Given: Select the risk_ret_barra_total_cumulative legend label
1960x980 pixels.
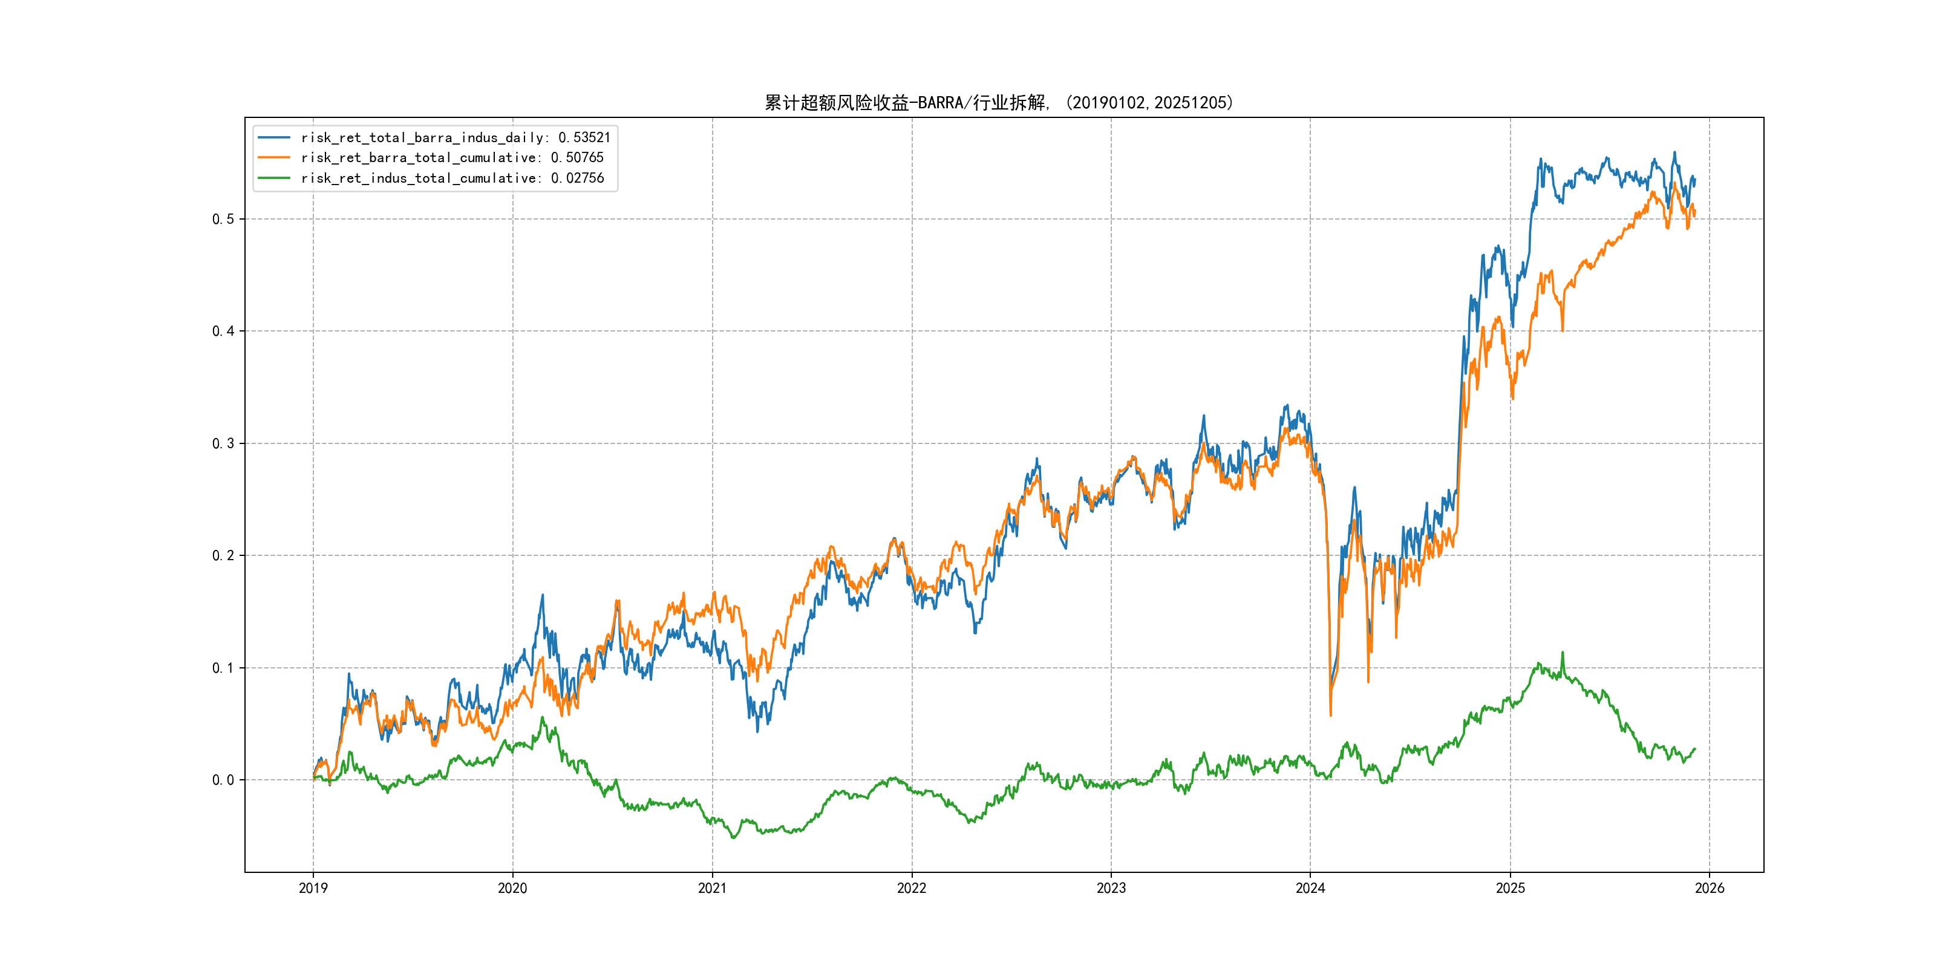Looking at the screenshot, I should click(452, 157).
